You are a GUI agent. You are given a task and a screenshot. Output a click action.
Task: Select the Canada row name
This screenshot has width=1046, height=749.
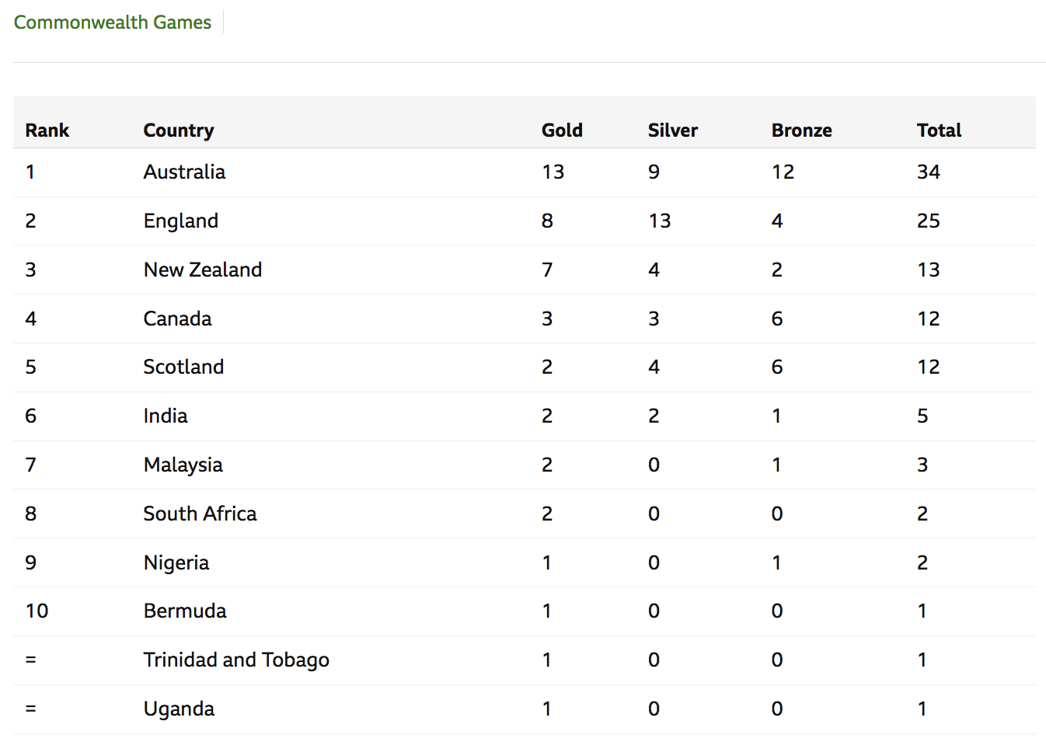(x=177, y=319)
